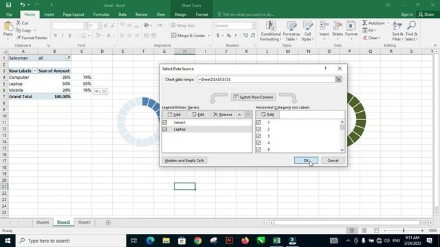
Task: Click the Insert cells icon
Action: coord(324,26)
